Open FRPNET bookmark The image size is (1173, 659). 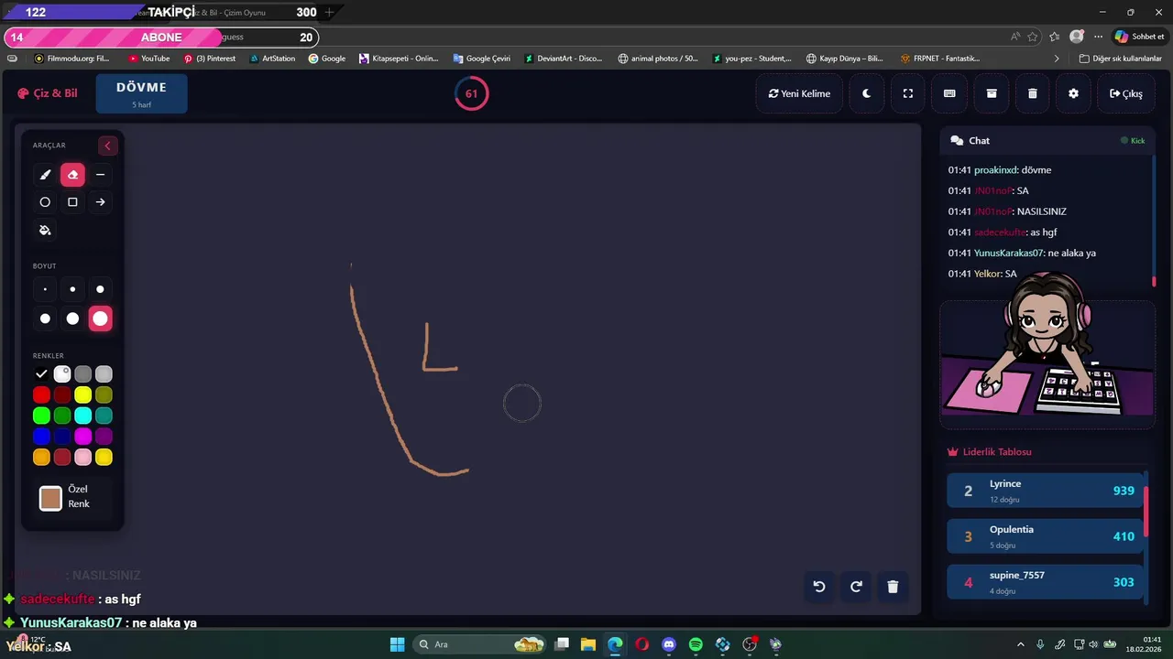[940, 59]
